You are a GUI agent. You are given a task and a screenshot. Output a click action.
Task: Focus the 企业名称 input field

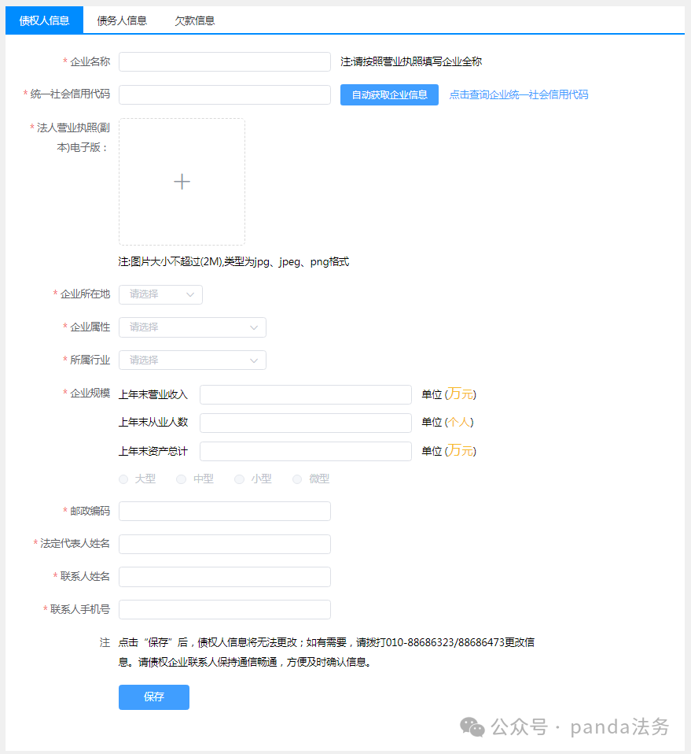[x=224, y=62]
